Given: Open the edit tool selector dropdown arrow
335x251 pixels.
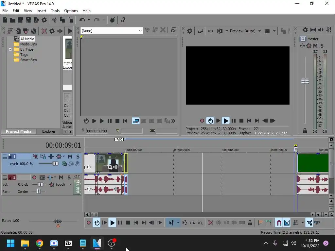Looking at the screenshot, I should (178, 223).
